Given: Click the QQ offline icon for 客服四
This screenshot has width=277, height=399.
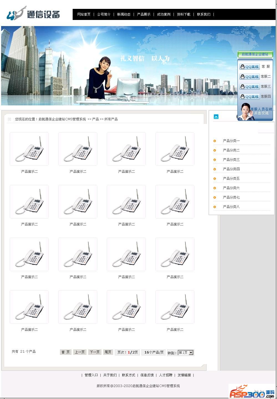Looking at the screenshot, I should click(x=249, y=96).
